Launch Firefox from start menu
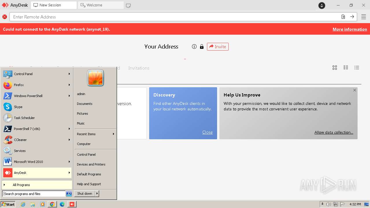The height and width of the screenshot is (208, 370). tap(37, 85)
